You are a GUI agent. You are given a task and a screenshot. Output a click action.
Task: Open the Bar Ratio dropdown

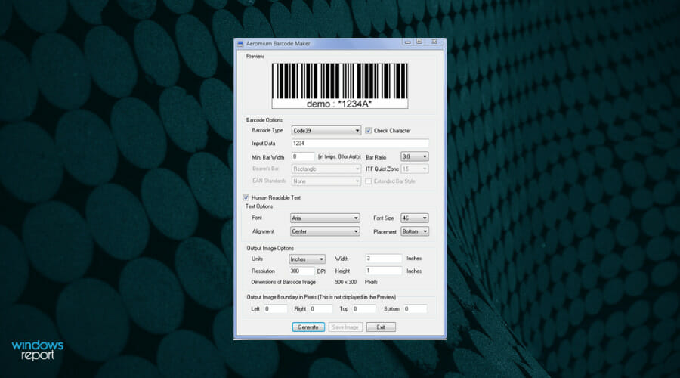tap(415, 156)
